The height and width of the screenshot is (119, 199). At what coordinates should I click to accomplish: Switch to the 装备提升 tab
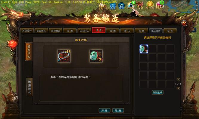tap(27, 31)
